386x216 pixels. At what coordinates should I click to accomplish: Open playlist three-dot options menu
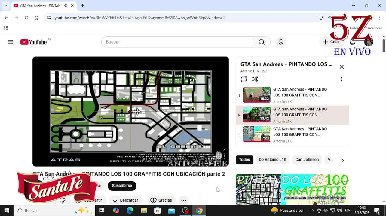[342, 79]
